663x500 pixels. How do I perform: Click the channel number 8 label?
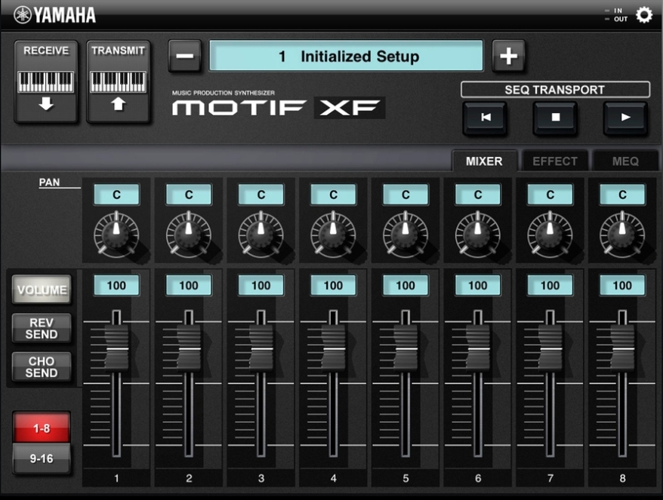point(622,478)
